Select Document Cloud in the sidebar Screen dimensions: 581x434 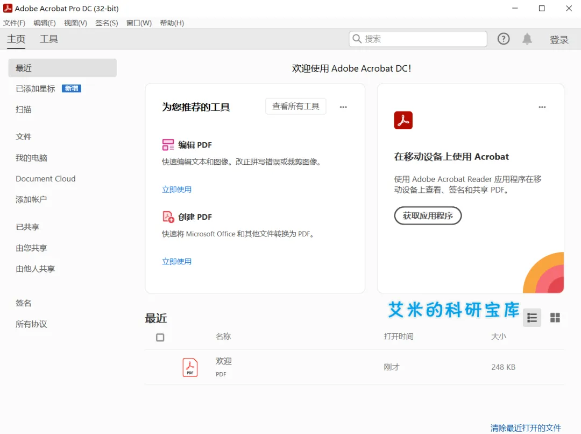(46, 179)
